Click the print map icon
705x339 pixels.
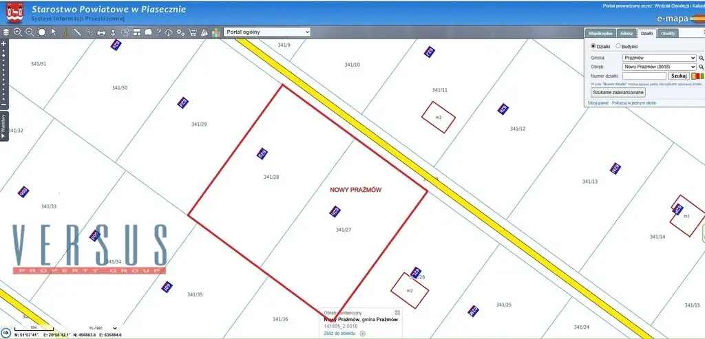pos(101,32)
